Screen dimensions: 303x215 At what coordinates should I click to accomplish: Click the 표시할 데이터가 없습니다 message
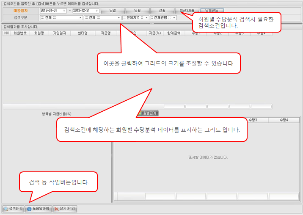pyautogui.click(x=208, y=157)
